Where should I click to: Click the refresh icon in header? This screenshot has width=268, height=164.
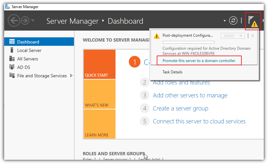tap(233, 21)
